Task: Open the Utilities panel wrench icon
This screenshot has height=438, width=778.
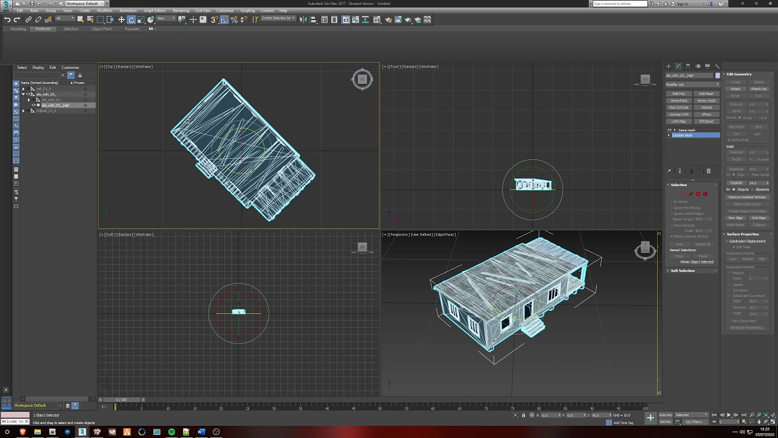Action: coord(717,66)
